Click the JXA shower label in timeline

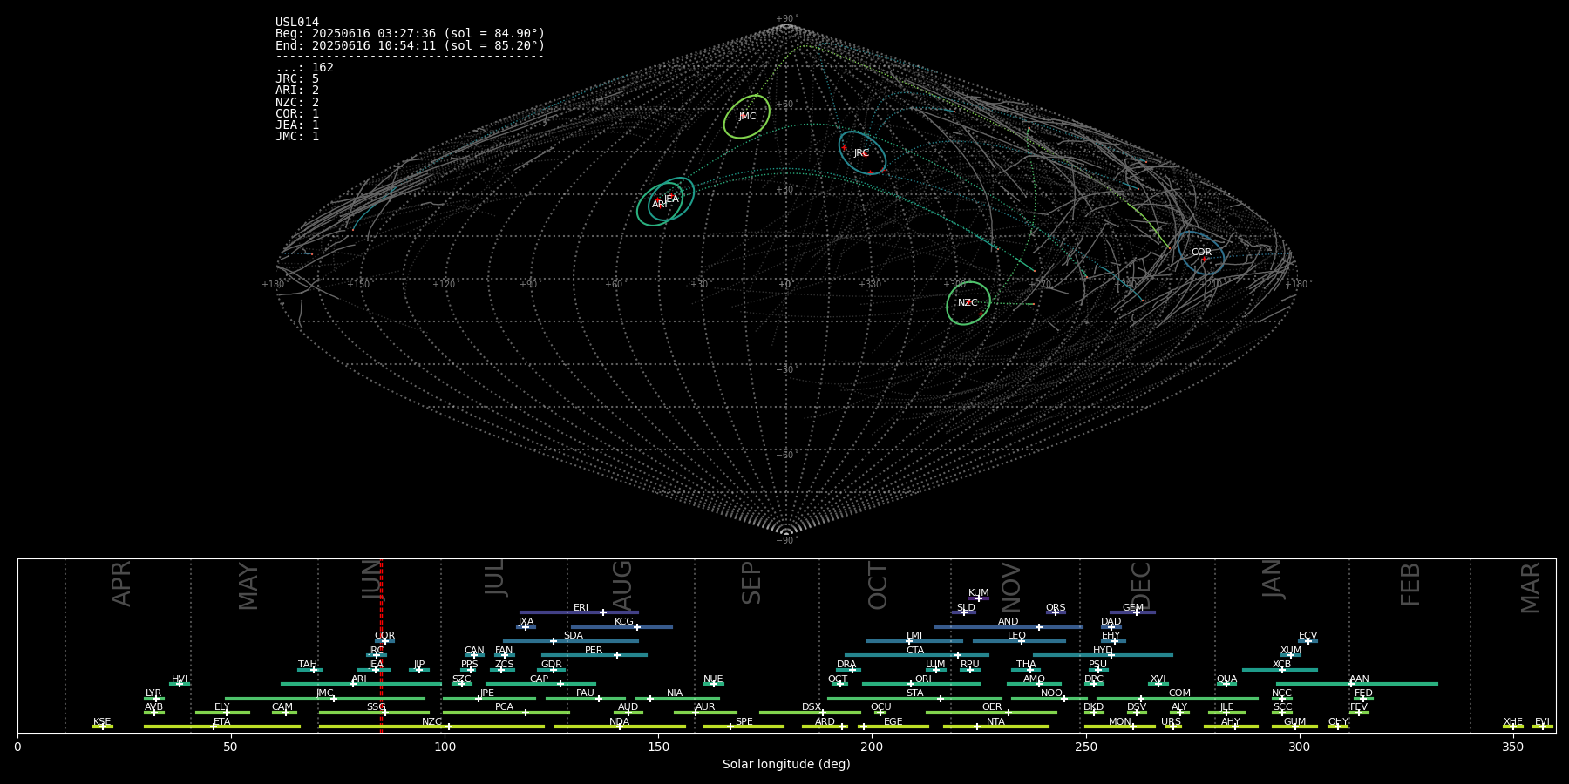[526, 621]
